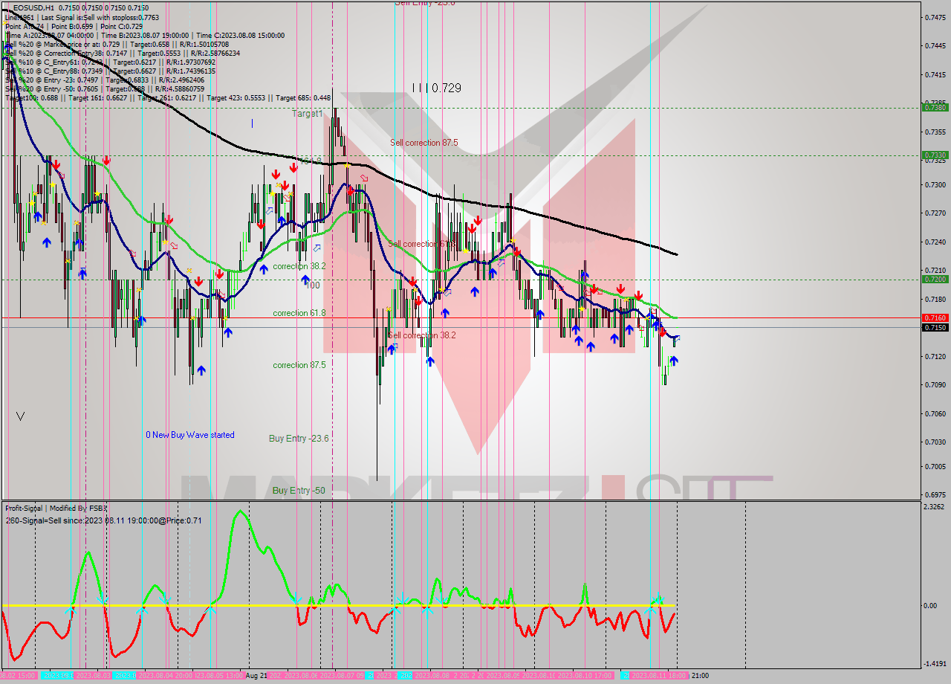Select the 'Sell correction 61.8' label
Screen dimensions: 951x684
[421, 244]
